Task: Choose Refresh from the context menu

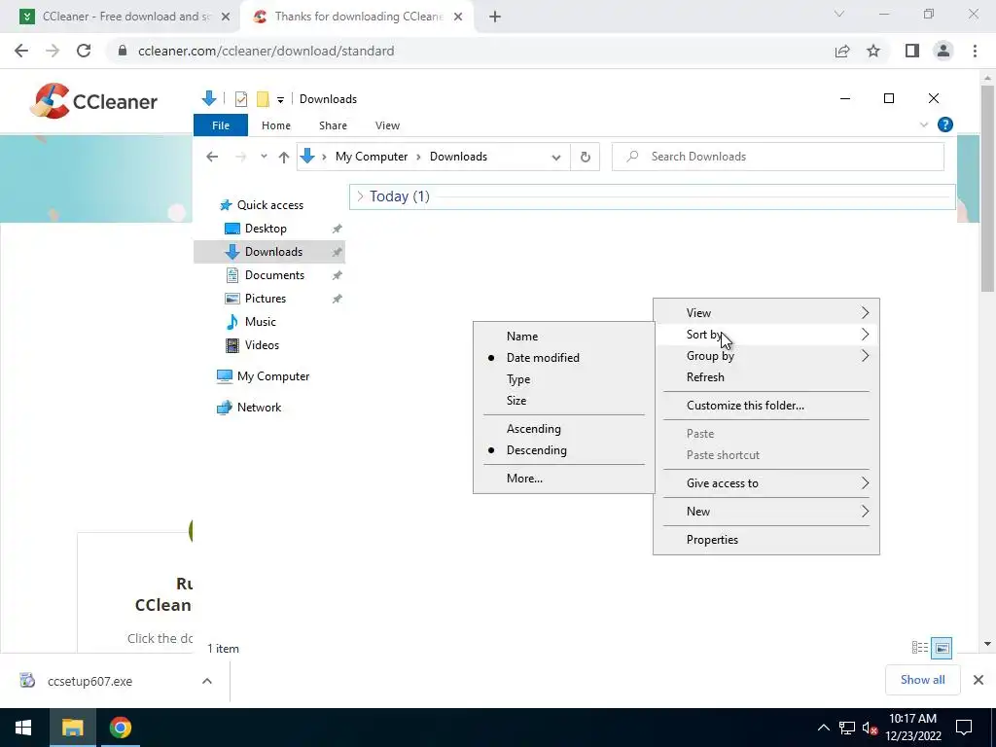Action: [x=766, y=377]
